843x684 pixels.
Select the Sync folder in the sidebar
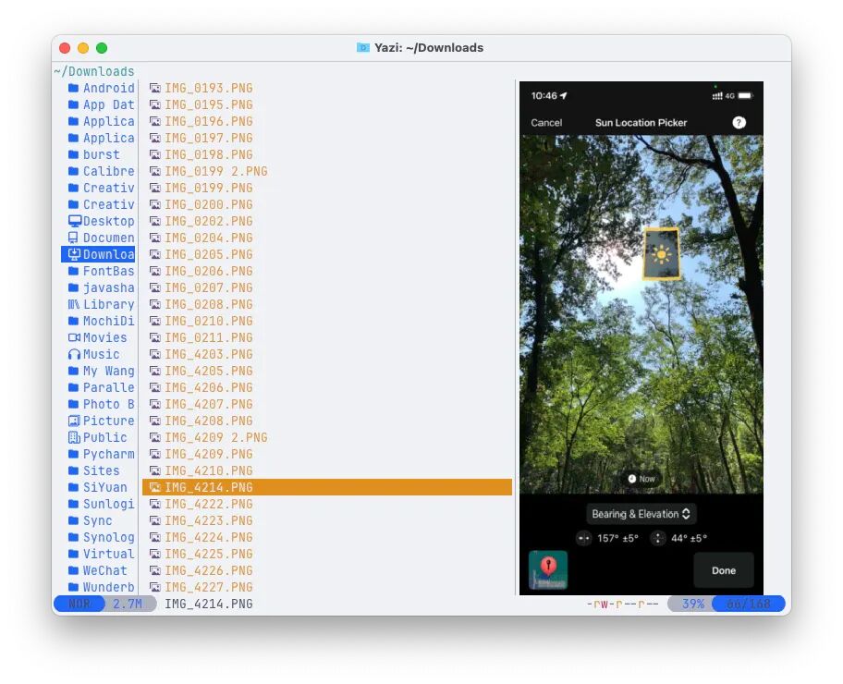[101, 521]
